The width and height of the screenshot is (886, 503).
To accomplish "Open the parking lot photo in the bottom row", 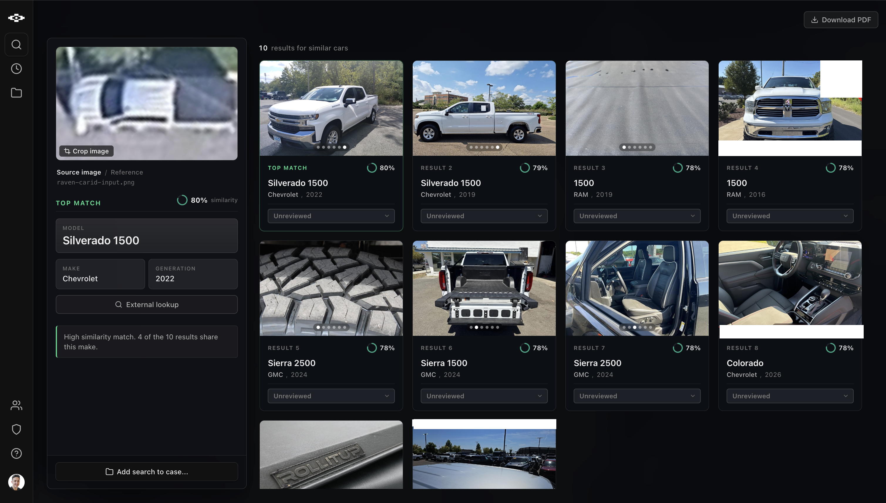I will click(484, 455).
